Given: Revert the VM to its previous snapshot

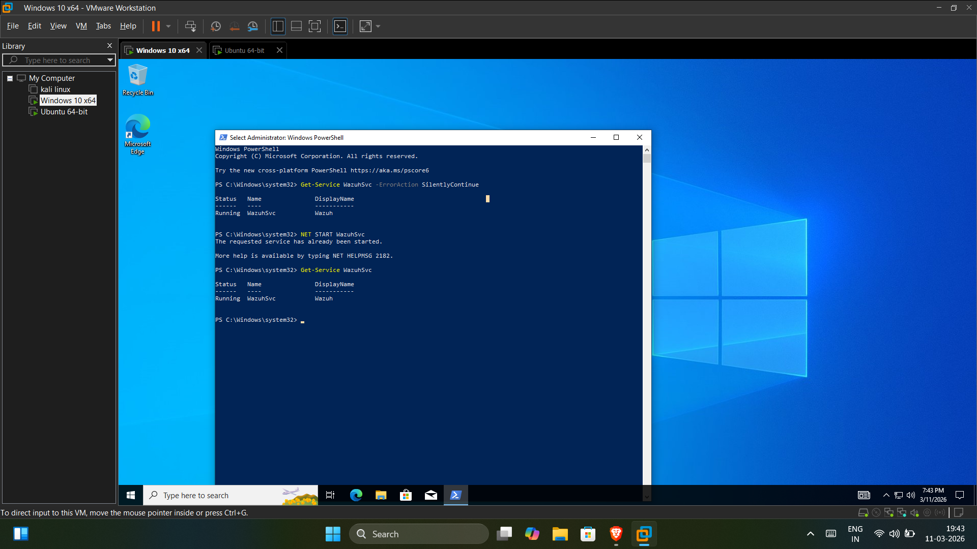Looking at the screenshot, I should [x=234, y=26].
